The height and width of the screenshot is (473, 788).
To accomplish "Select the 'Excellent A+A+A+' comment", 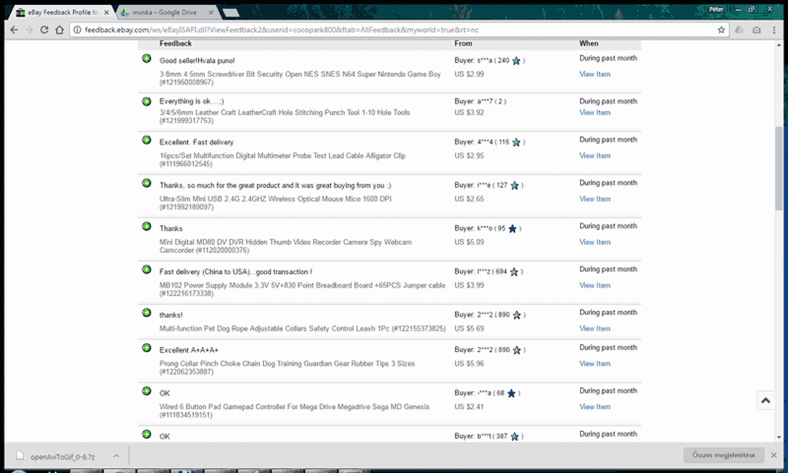I will coord(189,350).
